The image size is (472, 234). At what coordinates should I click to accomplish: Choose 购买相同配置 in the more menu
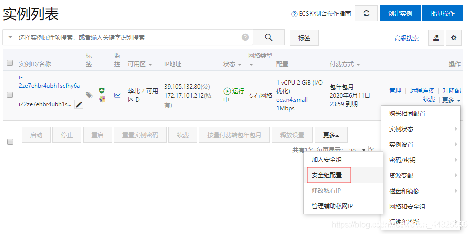coord(407,114)
